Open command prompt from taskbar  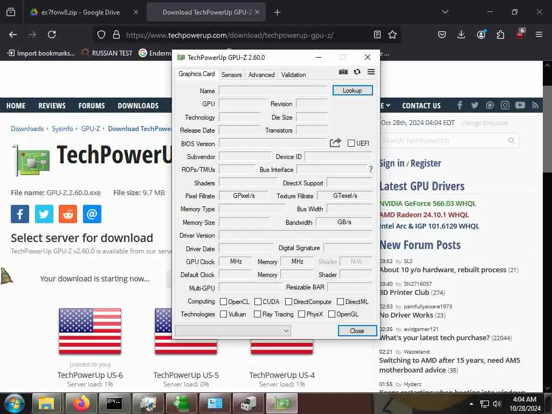tap(114, 403)
